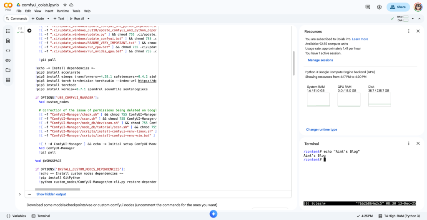The height and width of the screenshot is (220, 427).
Task: Open the Secrets key icon
Action: (x=8, y=60)
